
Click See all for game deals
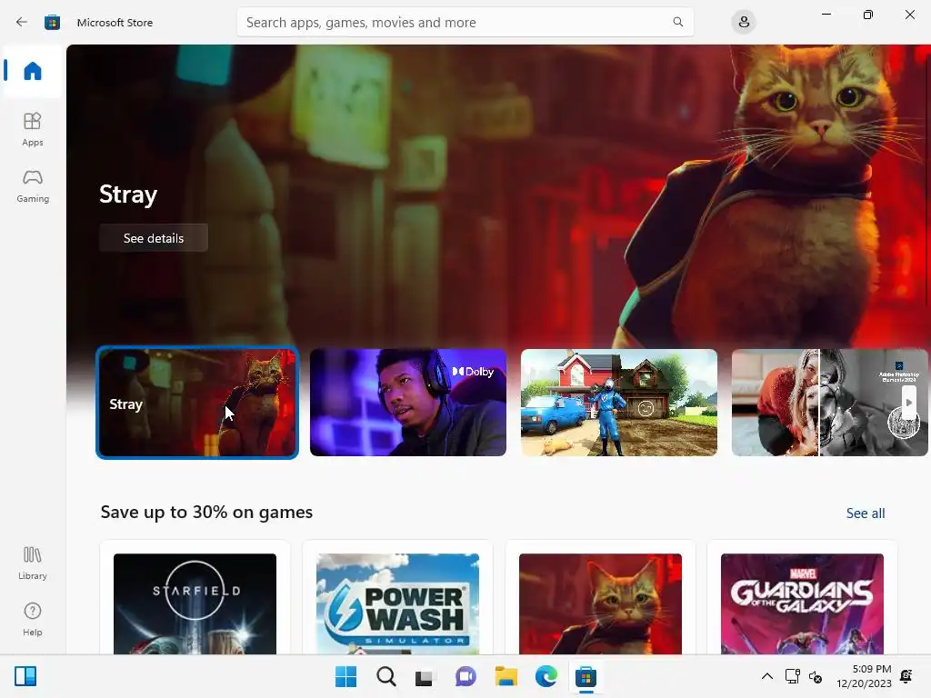[866, 514]
